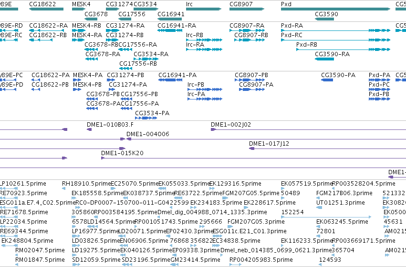
Task: Open the DME1-010B03.F BAC label
Action: [110, 125]
